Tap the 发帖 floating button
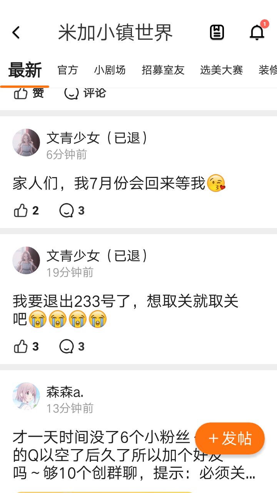The height and width of the screenshot is (493, 277). coord(230,439)
